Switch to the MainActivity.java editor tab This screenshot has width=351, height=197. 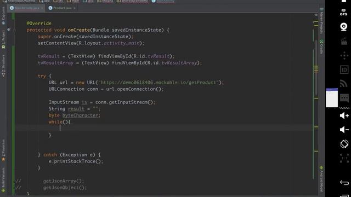(27, 8)
